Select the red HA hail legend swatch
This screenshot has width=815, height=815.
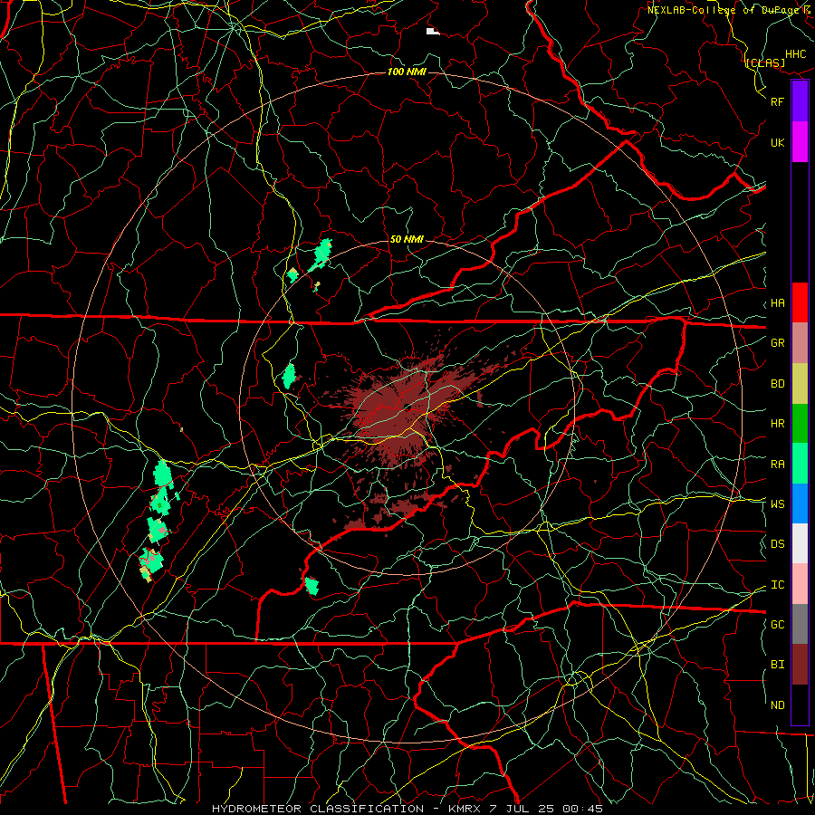800,302
